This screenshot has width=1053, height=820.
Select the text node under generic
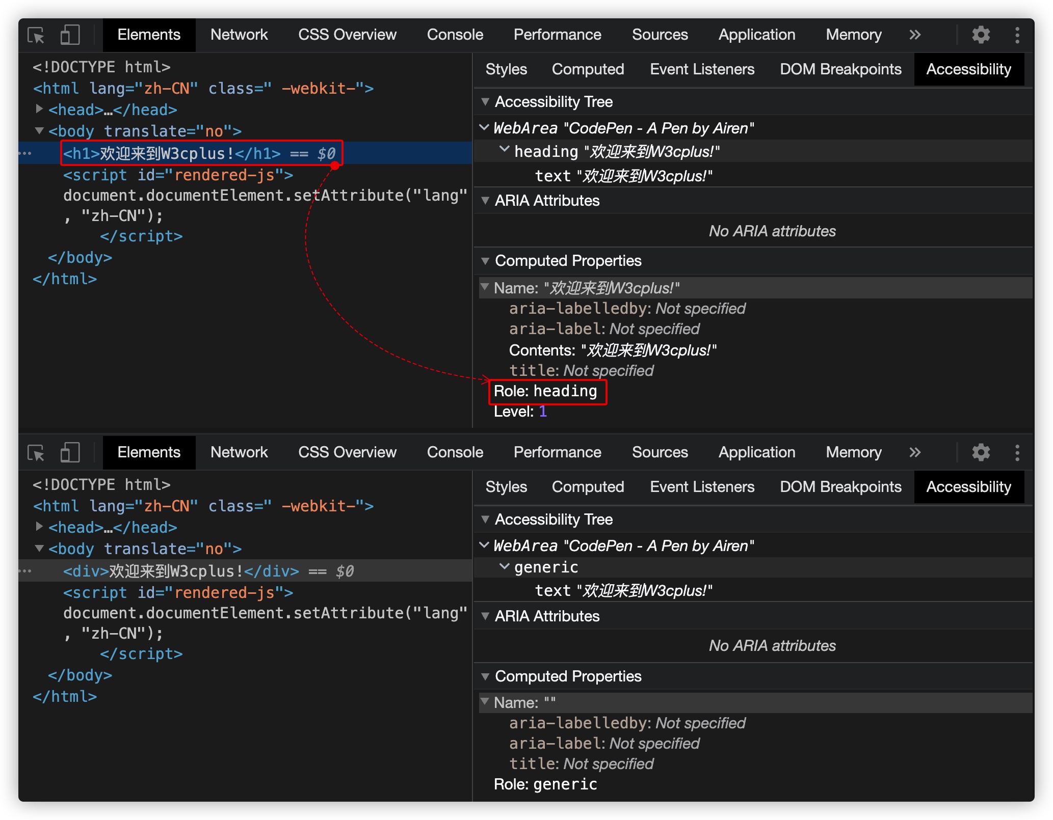coord(623,591)
